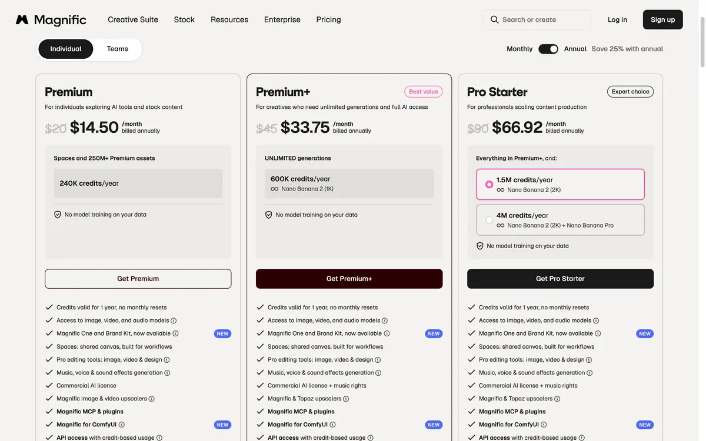This screenshot has width=706, height=441.
Task: Open the Stock navigation menu
Action: click(184, 19)
